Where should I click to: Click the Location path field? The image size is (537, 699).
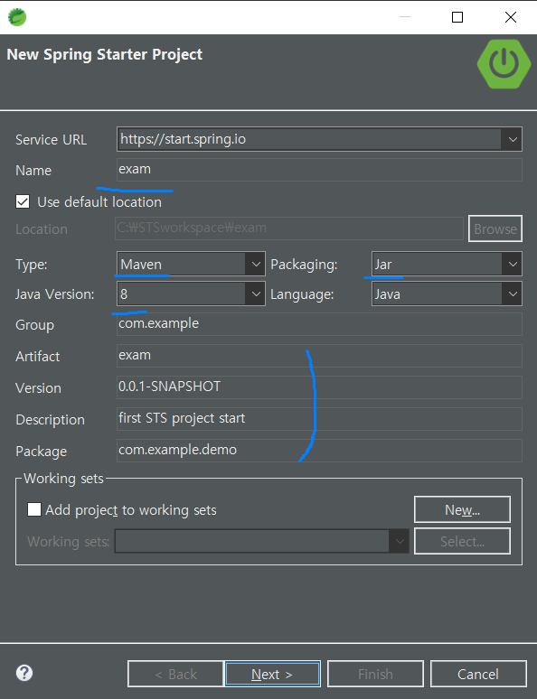(289, 228)
